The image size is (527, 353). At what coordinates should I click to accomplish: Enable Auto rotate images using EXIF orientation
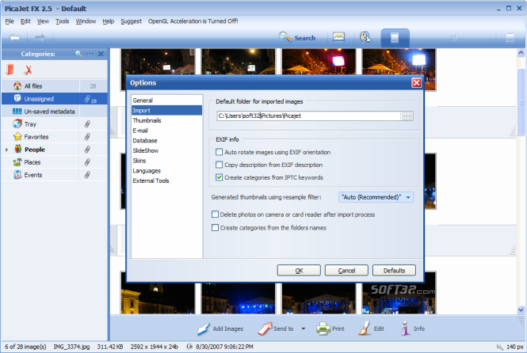[220, 152]
